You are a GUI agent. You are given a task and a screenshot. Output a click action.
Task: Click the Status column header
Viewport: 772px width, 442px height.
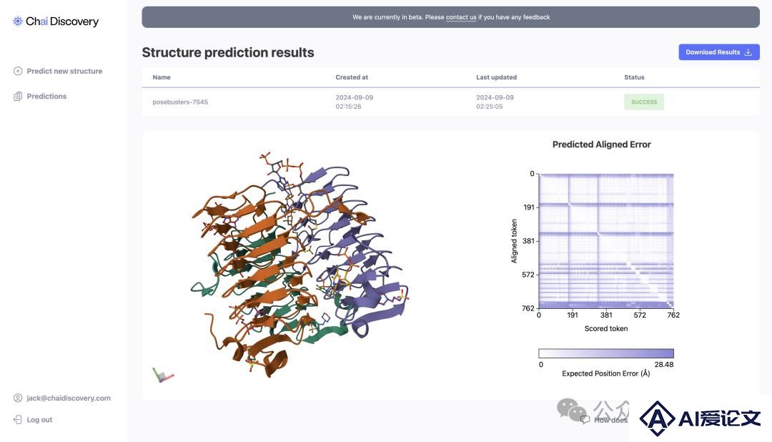pyautogui.click(x=634, y=77)
